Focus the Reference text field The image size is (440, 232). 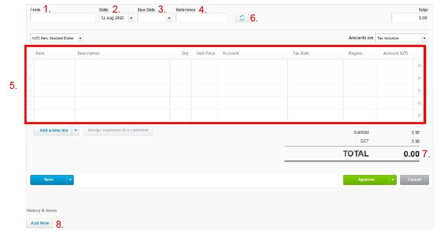click(201, 18)
